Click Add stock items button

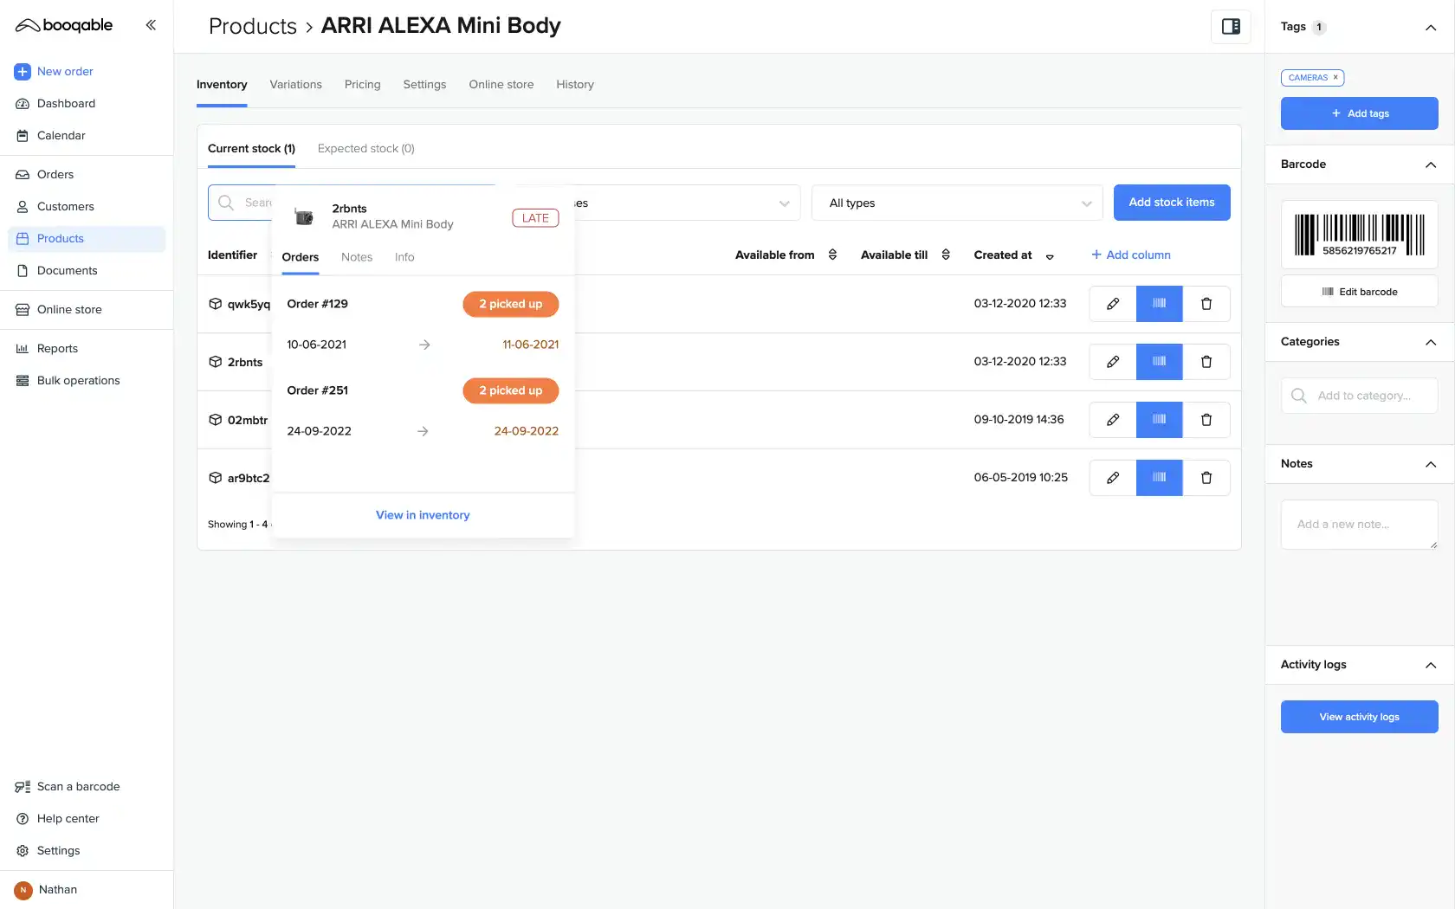[x=1172, y=203]
